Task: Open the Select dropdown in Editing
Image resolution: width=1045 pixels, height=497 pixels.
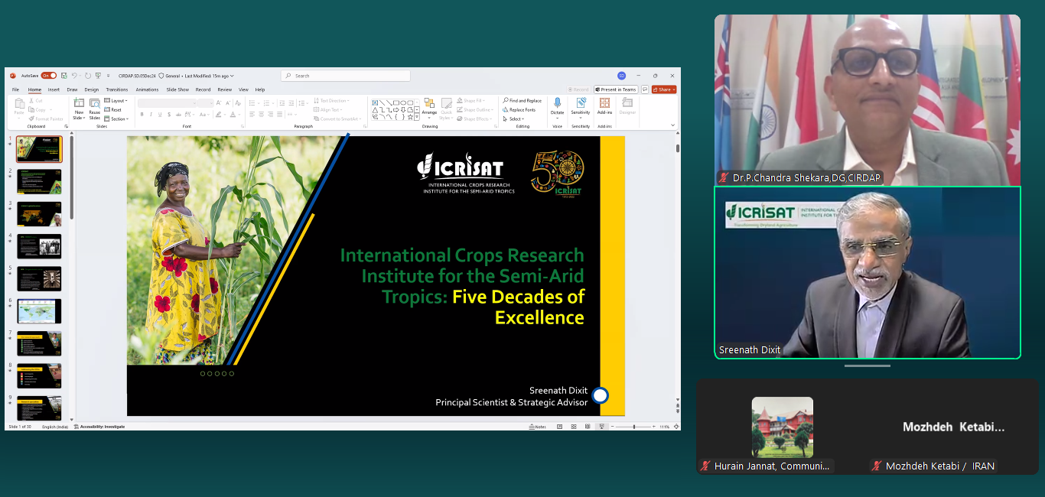Action: (513, 119)
